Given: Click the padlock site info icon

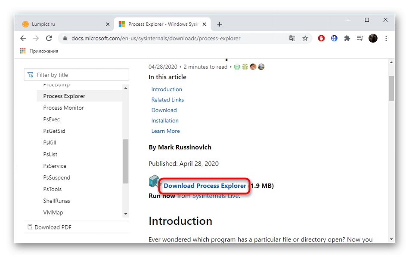Looking at the screenshot, I should click(x=65, y=38).
